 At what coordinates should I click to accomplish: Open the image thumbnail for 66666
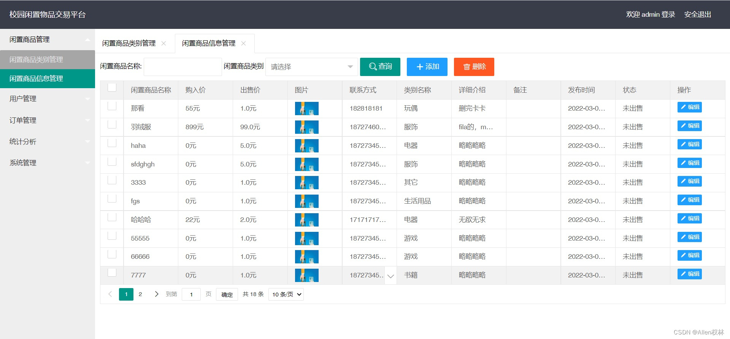pos(307,257)
